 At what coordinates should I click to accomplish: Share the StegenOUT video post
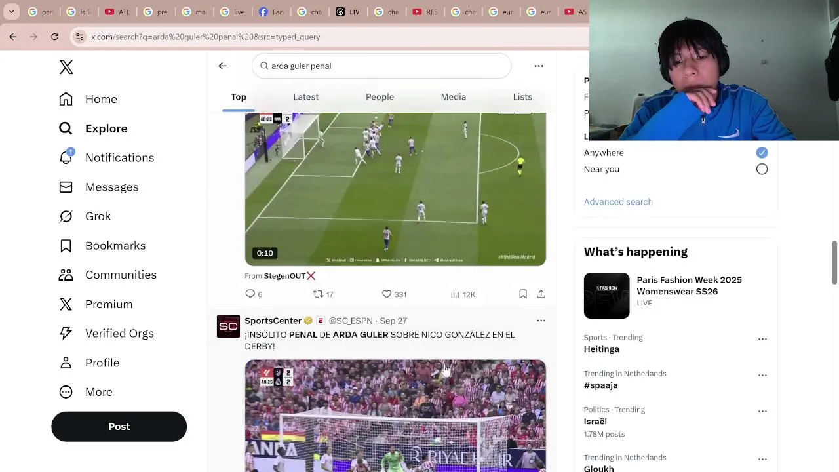541,294
